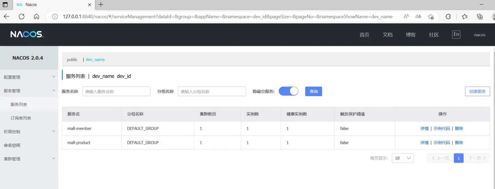Click 删除 for mall-product

[459, 143]
